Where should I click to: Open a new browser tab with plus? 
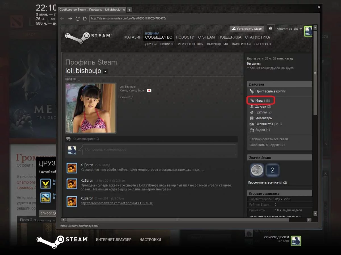pos(129,10)
